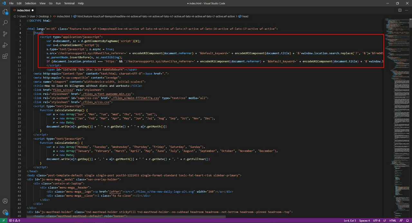
Task: Click the <body class='post-template-default'> line
Action: point(134,175)
